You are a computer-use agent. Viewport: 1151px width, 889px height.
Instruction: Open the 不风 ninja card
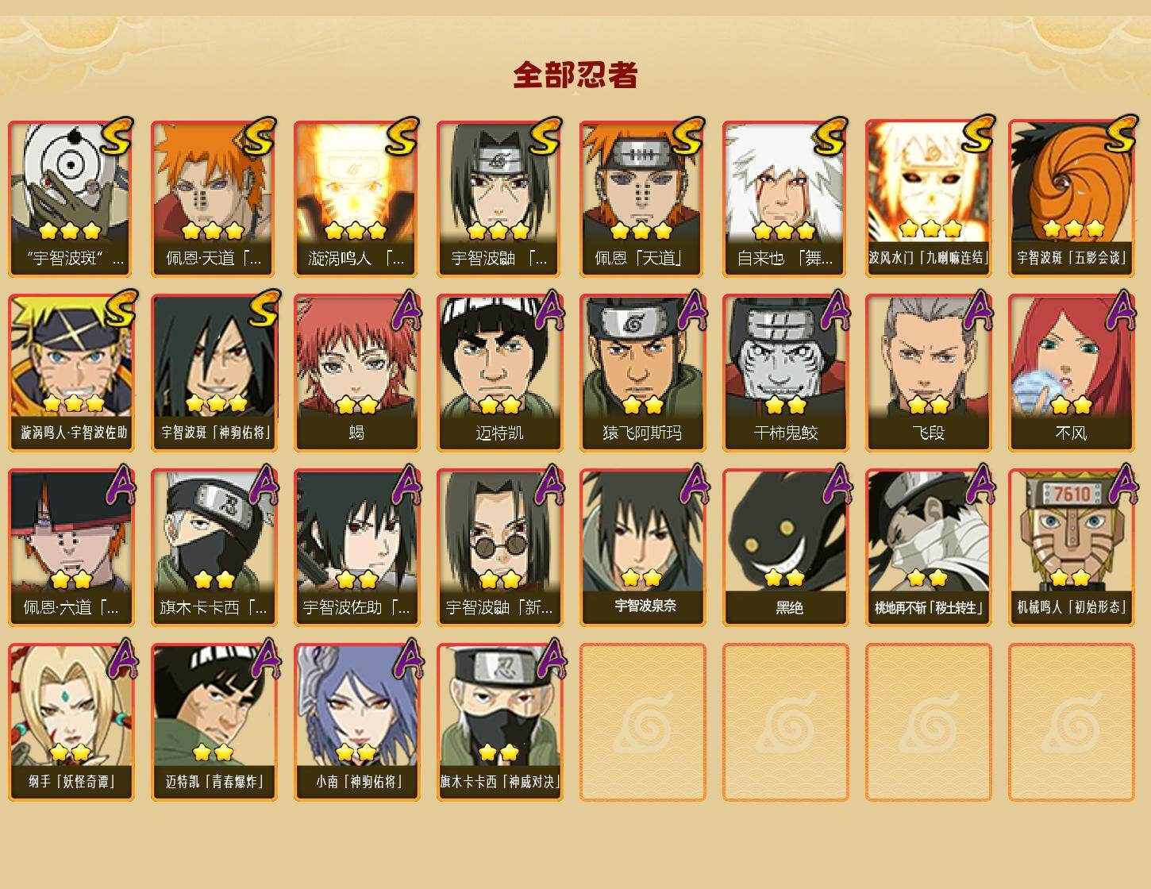tap(1071, 373)
